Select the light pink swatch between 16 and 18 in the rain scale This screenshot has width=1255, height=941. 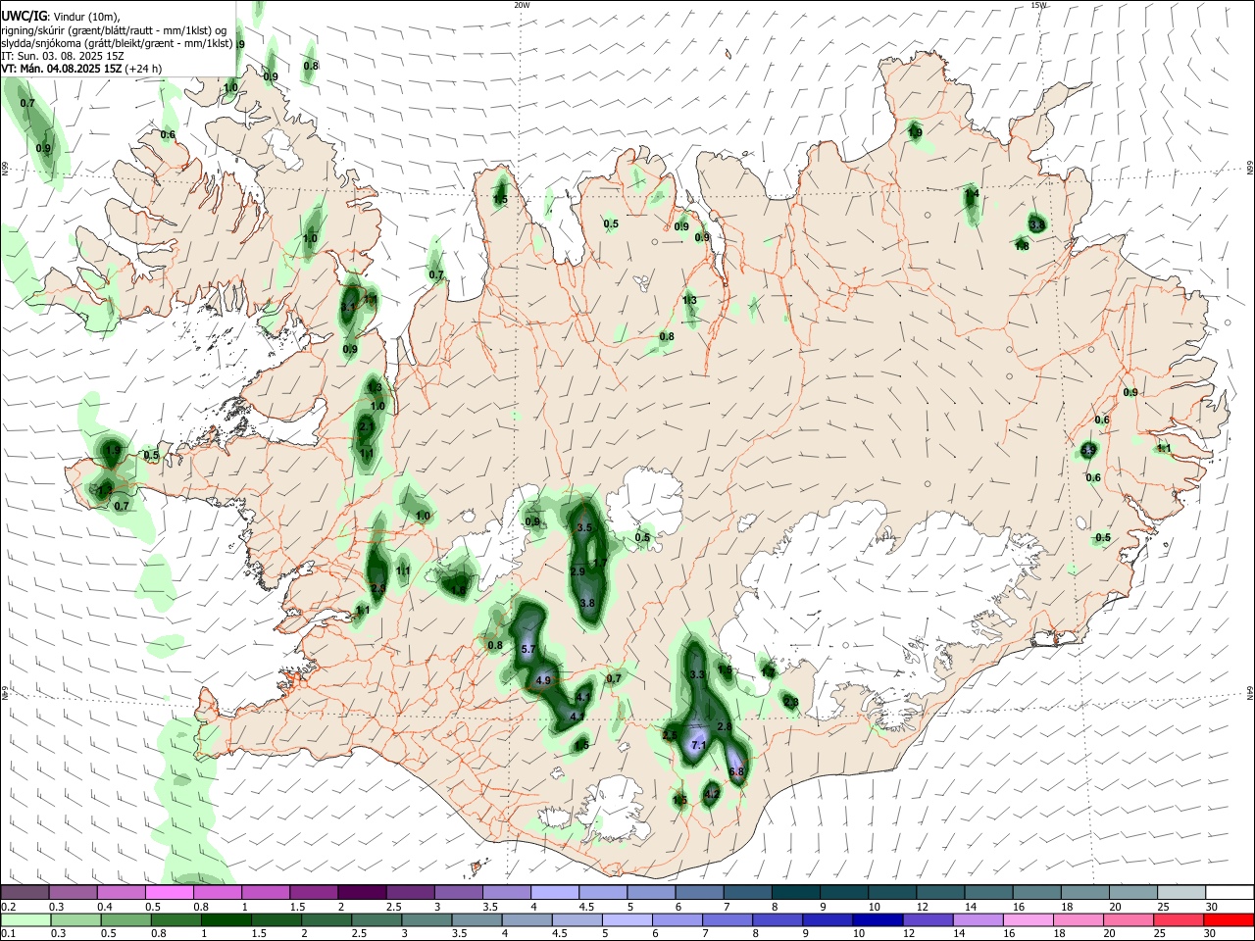1029,919
